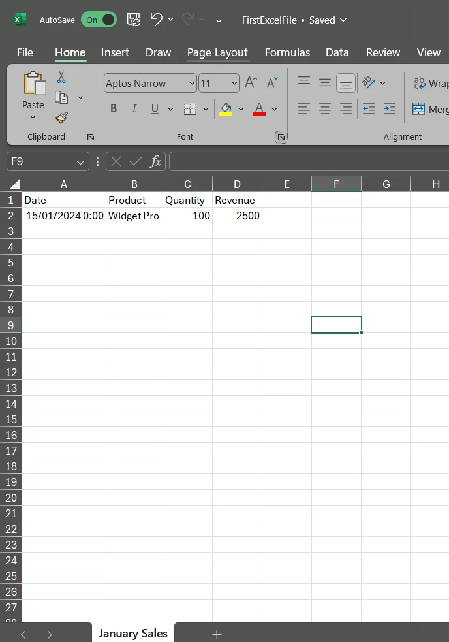The width and height of the screenshot is (449, 642).
Task: Click the Save icon in title bar
Action: [133, 20]
